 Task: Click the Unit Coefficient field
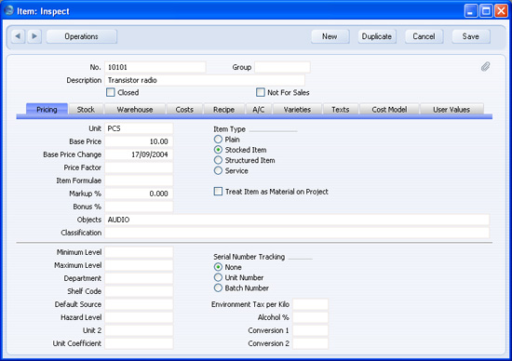[x=139, y=343]
